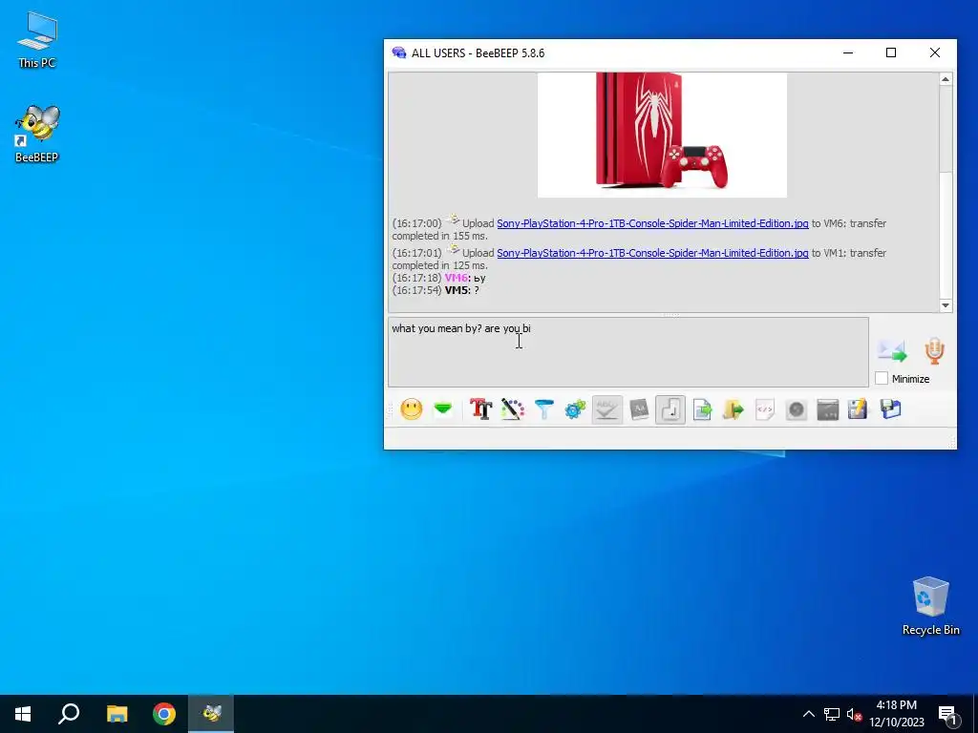Click the red PlayStation console image
The image size is (978, 733).
(662, 135)
